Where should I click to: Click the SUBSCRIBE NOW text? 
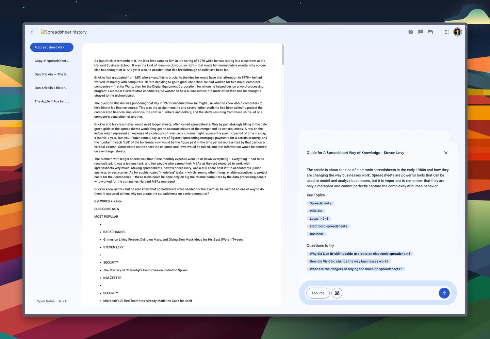pyautogui.click(x=107, y=209)
